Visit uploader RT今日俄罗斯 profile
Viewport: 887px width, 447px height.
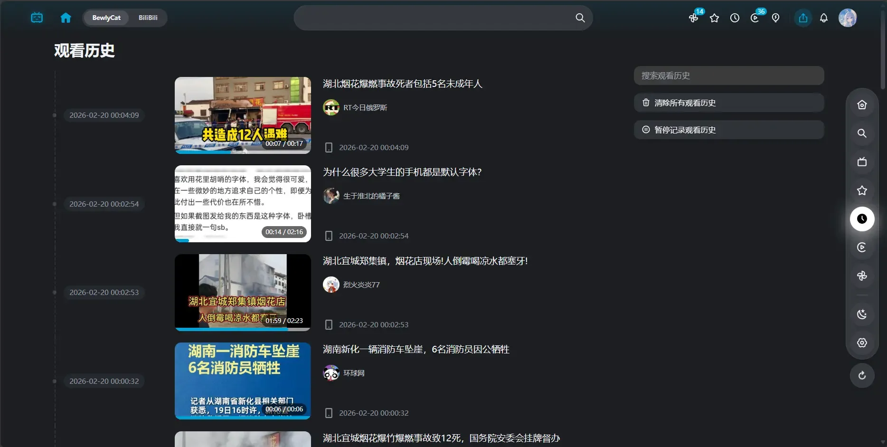pyautogui.click(x=365, y=107)
